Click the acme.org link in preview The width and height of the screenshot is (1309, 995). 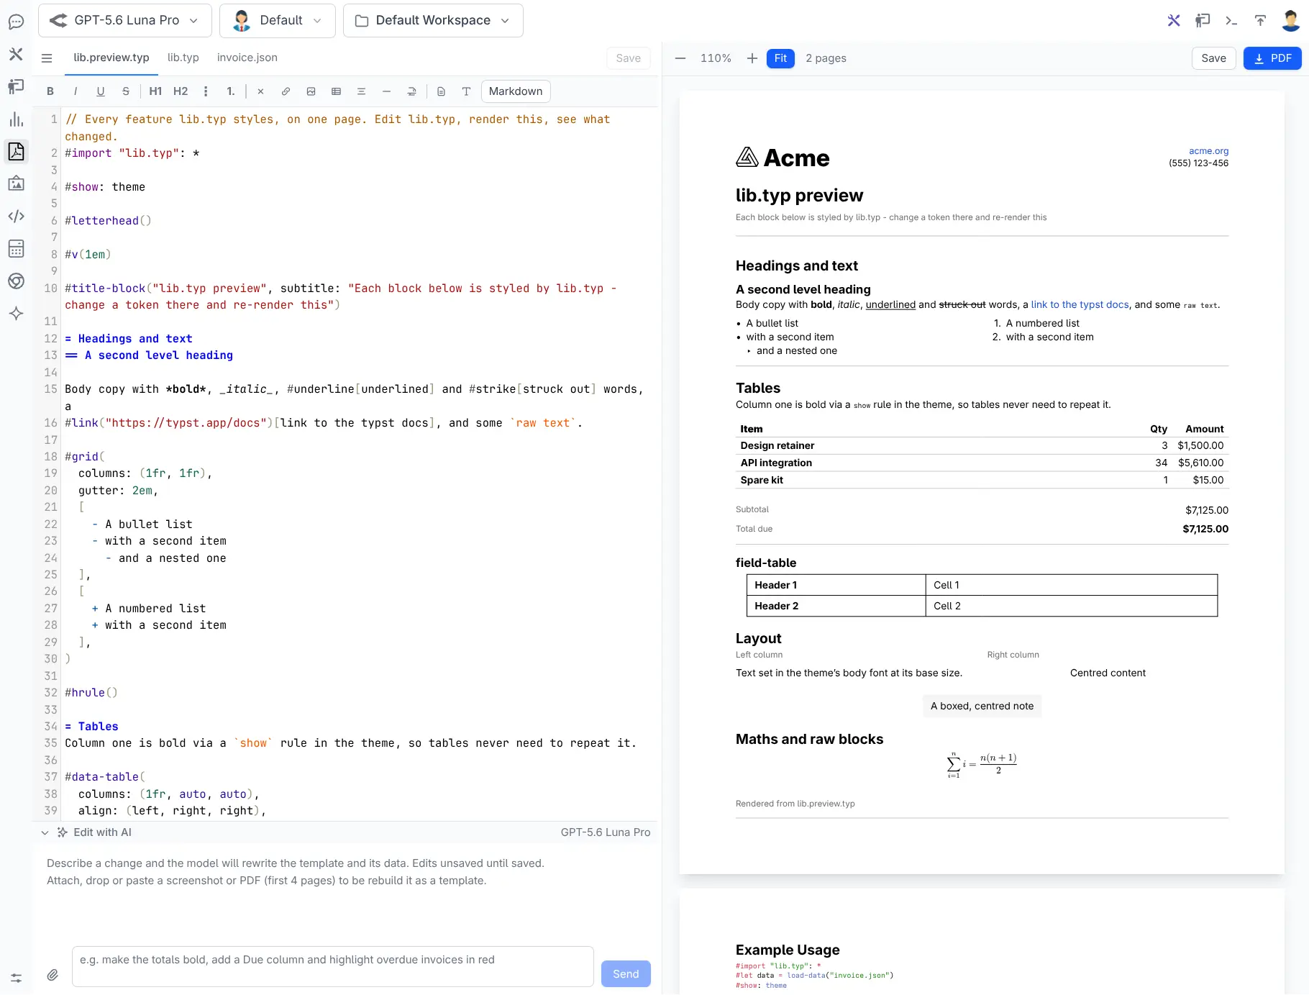point(1208,151)
